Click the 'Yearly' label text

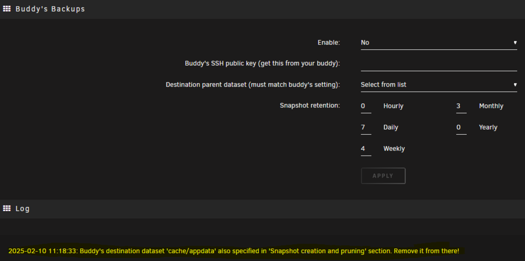point(488,127)
